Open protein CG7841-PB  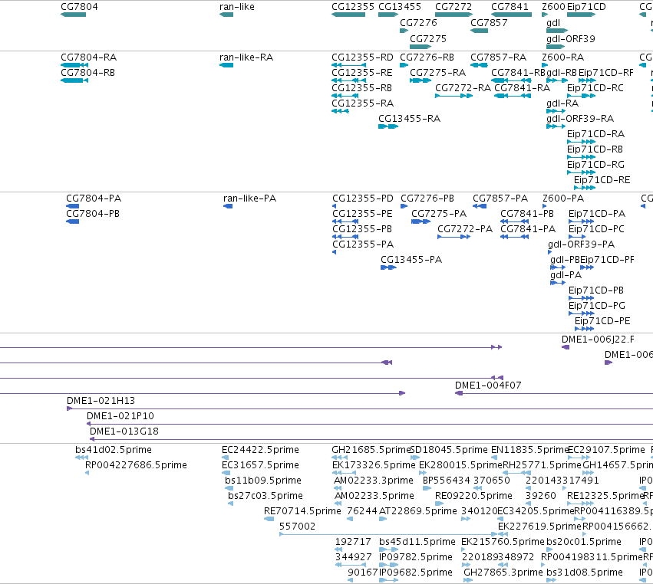[x=527, y=213]
